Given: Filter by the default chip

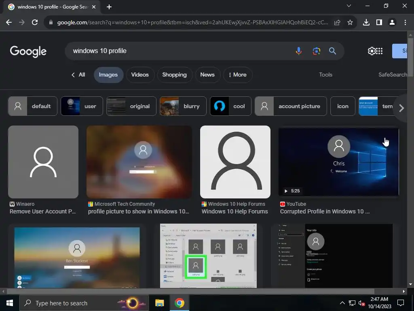Looking at the screenshot, I should pyautogui.click(x=33, y=107).
